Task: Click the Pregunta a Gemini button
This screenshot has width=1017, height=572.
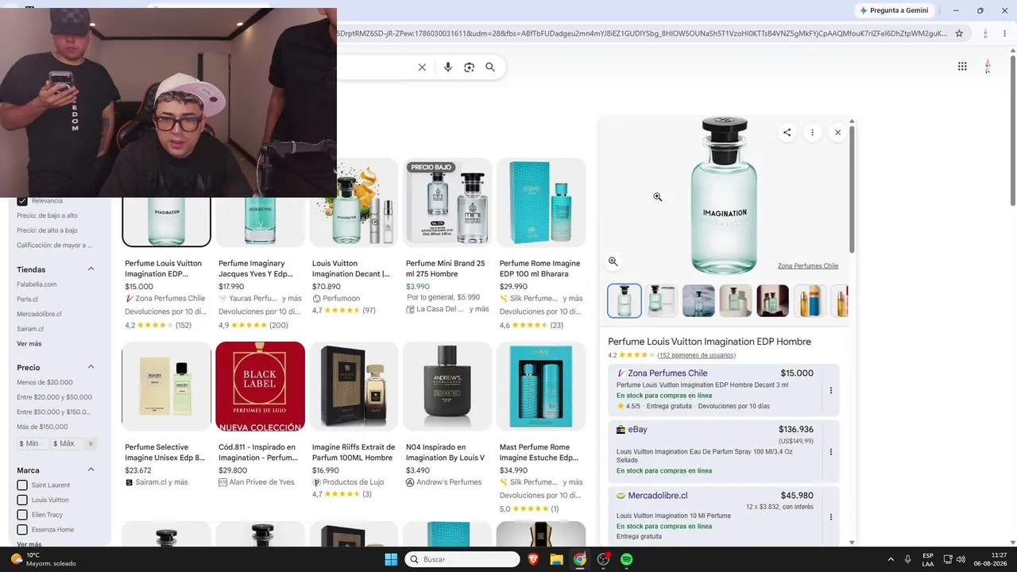Action: point(893,10)
